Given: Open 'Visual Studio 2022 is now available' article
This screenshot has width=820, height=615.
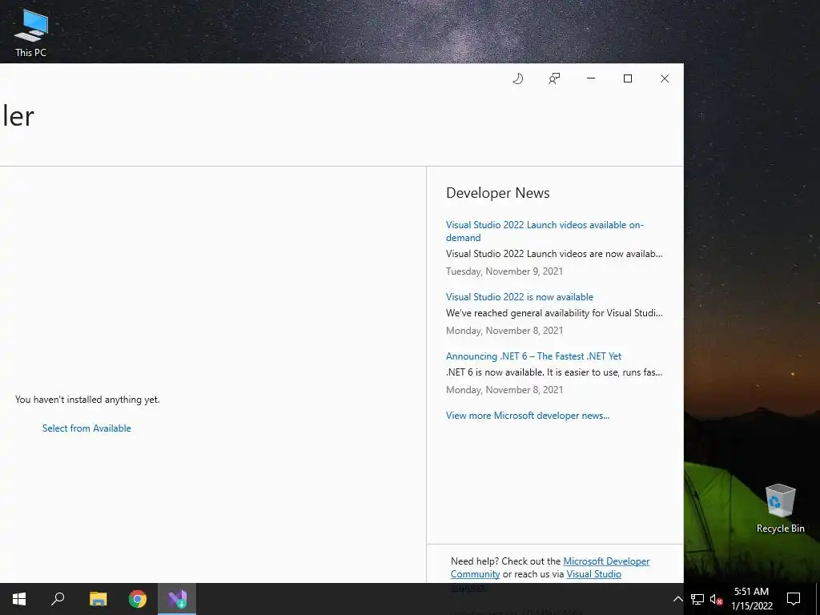Looking at the screenshot, I should [x=519, y=297].
